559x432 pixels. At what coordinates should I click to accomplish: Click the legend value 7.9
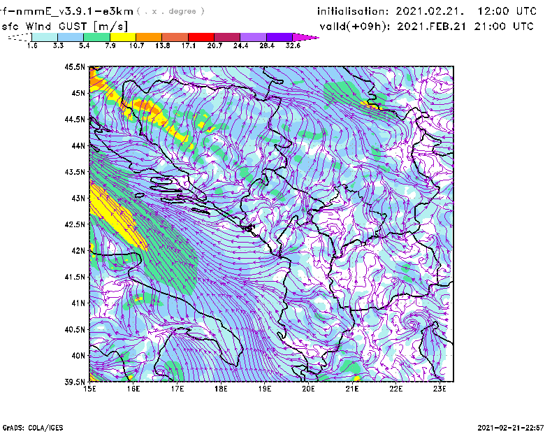point(110,45)
